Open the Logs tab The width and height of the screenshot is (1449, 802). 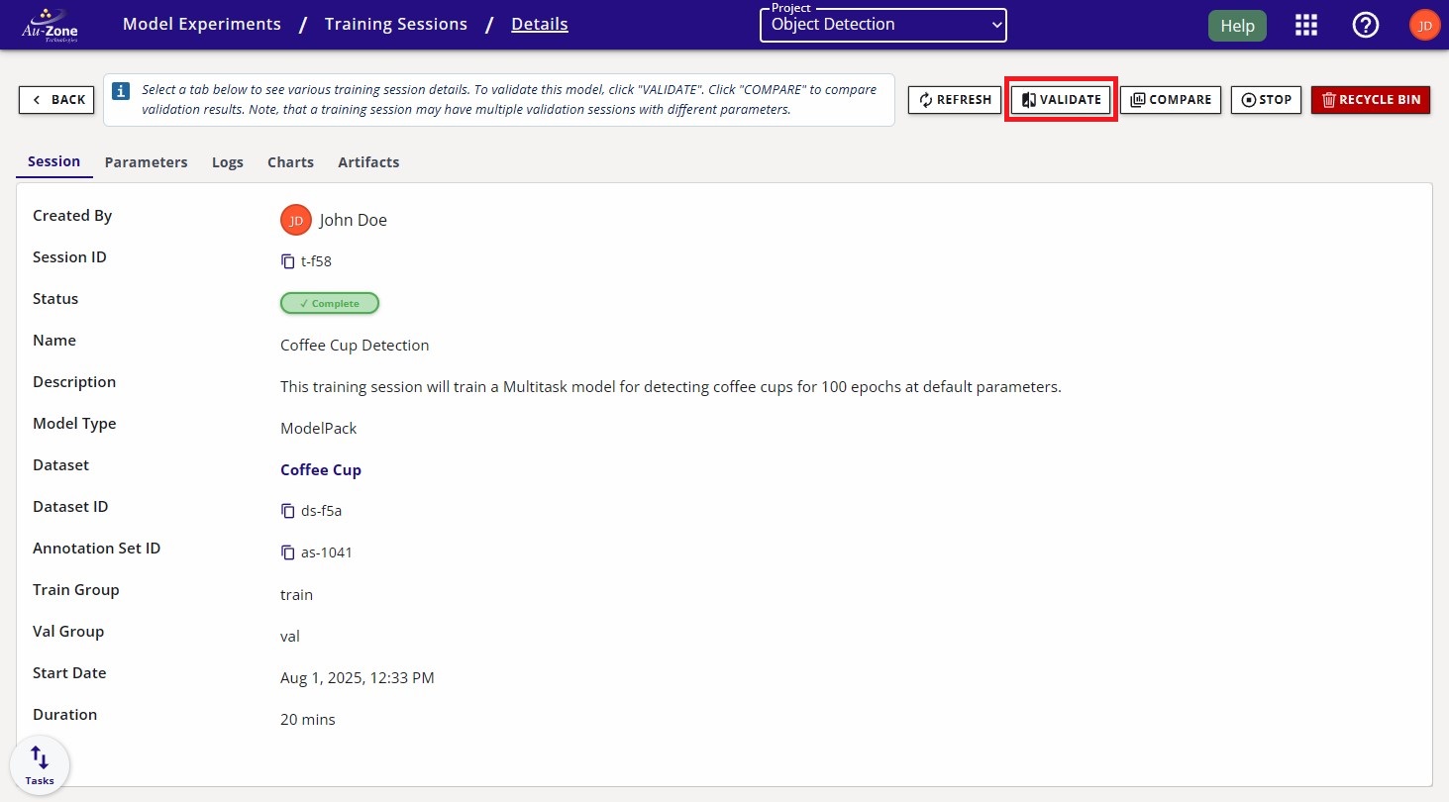[227, 161]
